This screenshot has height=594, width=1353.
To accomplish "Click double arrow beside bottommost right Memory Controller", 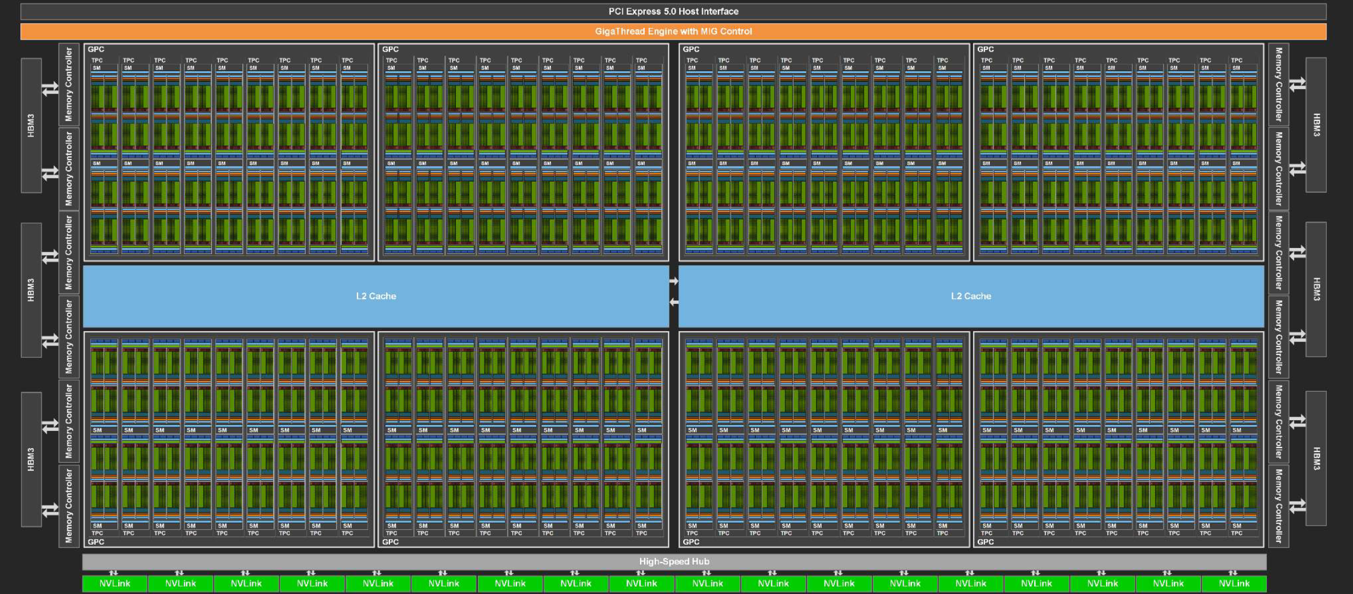I will coord(1297,506).
